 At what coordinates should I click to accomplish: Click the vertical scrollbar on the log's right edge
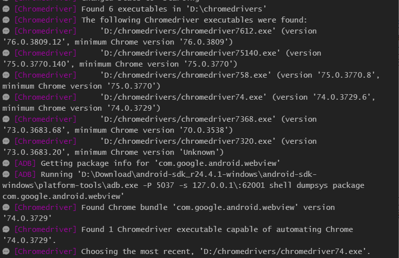(x=397, y=129)
